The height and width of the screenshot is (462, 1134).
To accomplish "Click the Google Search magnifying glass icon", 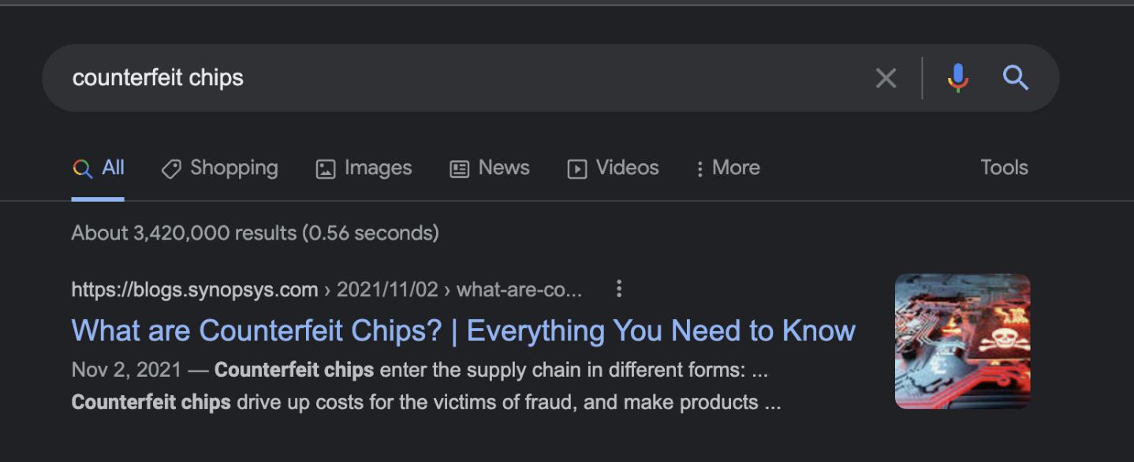I will tap(1016, 77).
